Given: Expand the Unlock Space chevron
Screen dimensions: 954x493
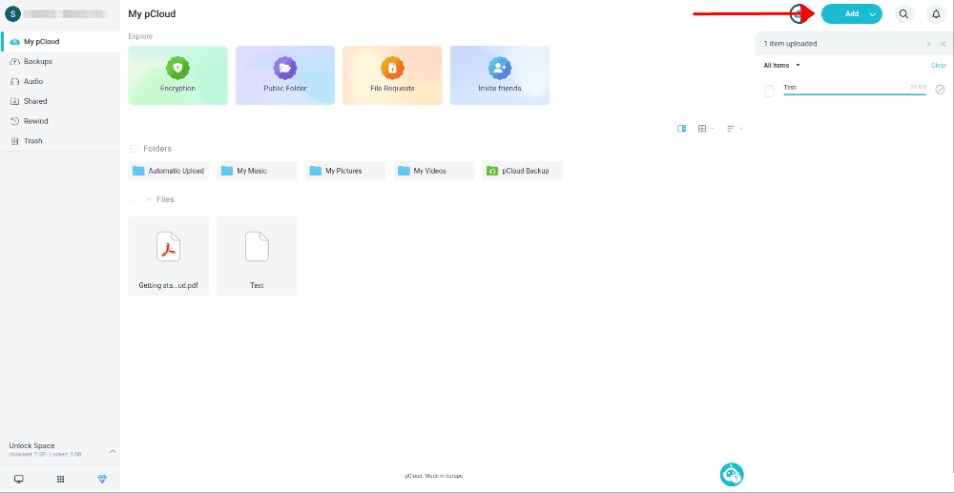Looking at the screenshot, I should tap(112, 451).
